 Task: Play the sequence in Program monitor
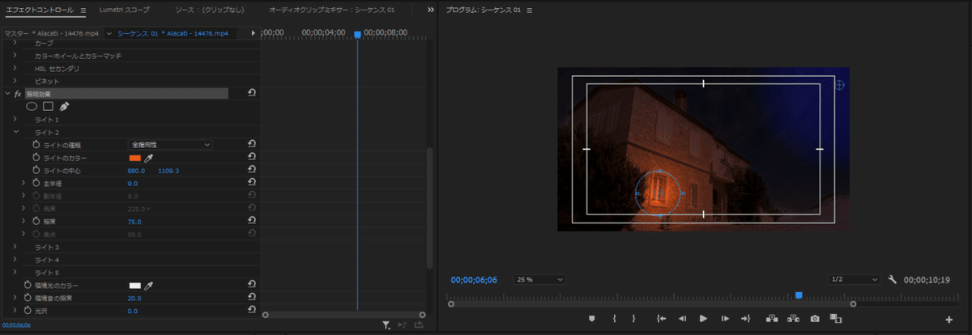pos(703,319)
